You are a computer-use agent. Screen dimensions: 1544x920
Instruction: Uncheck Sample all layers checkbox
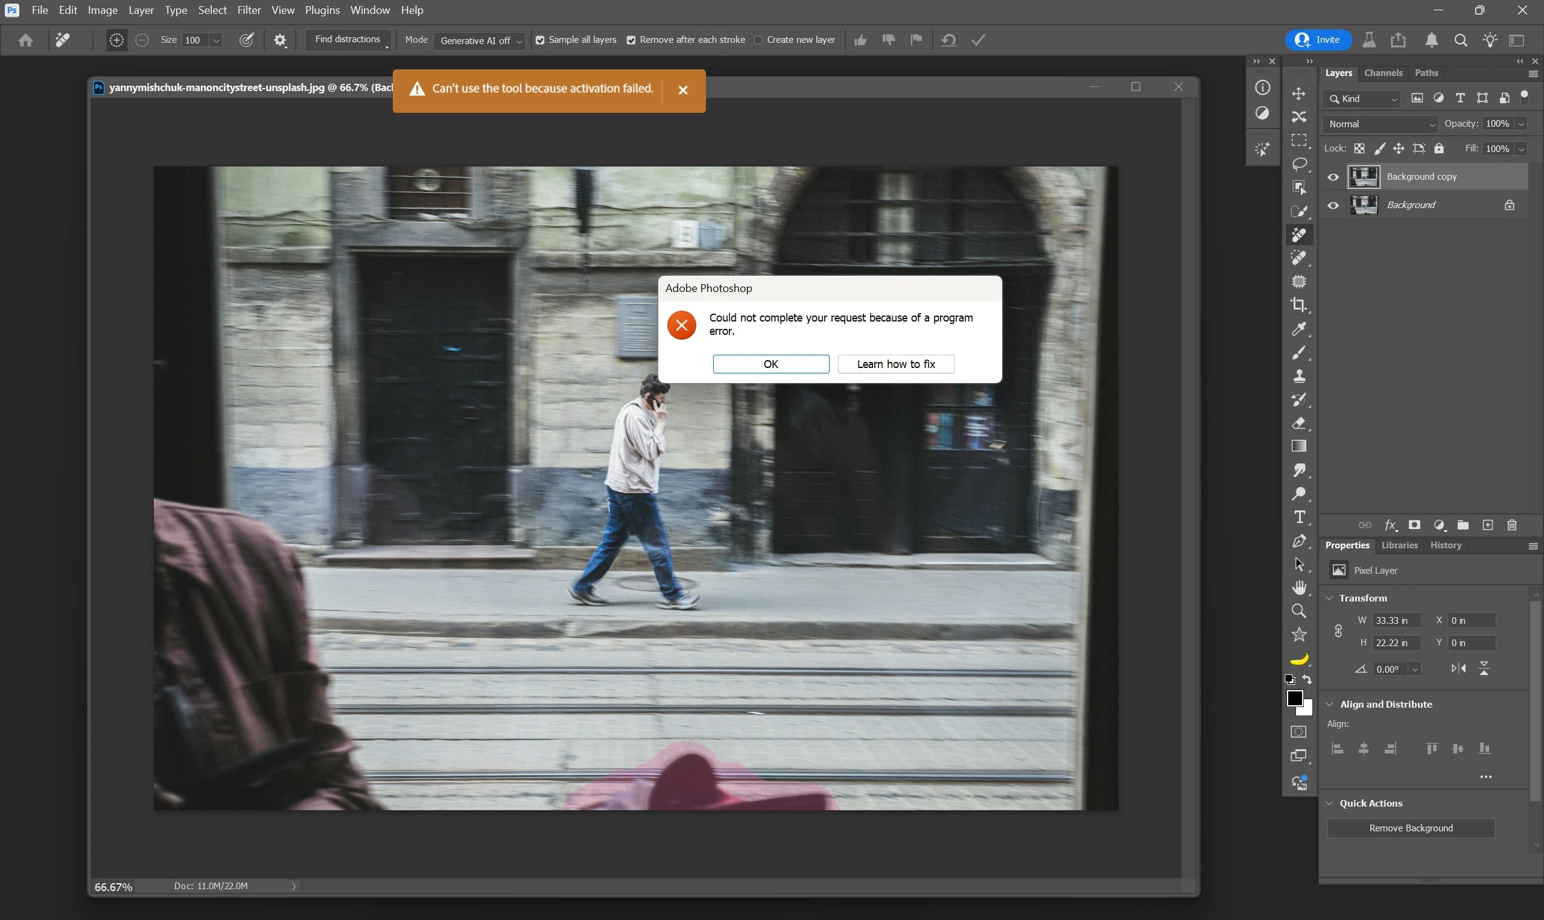pos(540,40)
